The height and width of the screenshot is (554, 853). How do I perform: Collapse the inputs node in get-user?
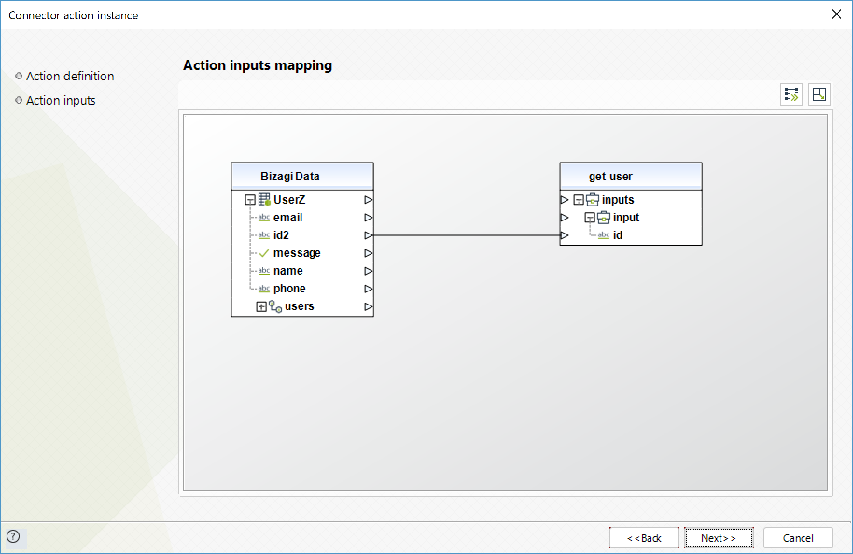(579, 200)
